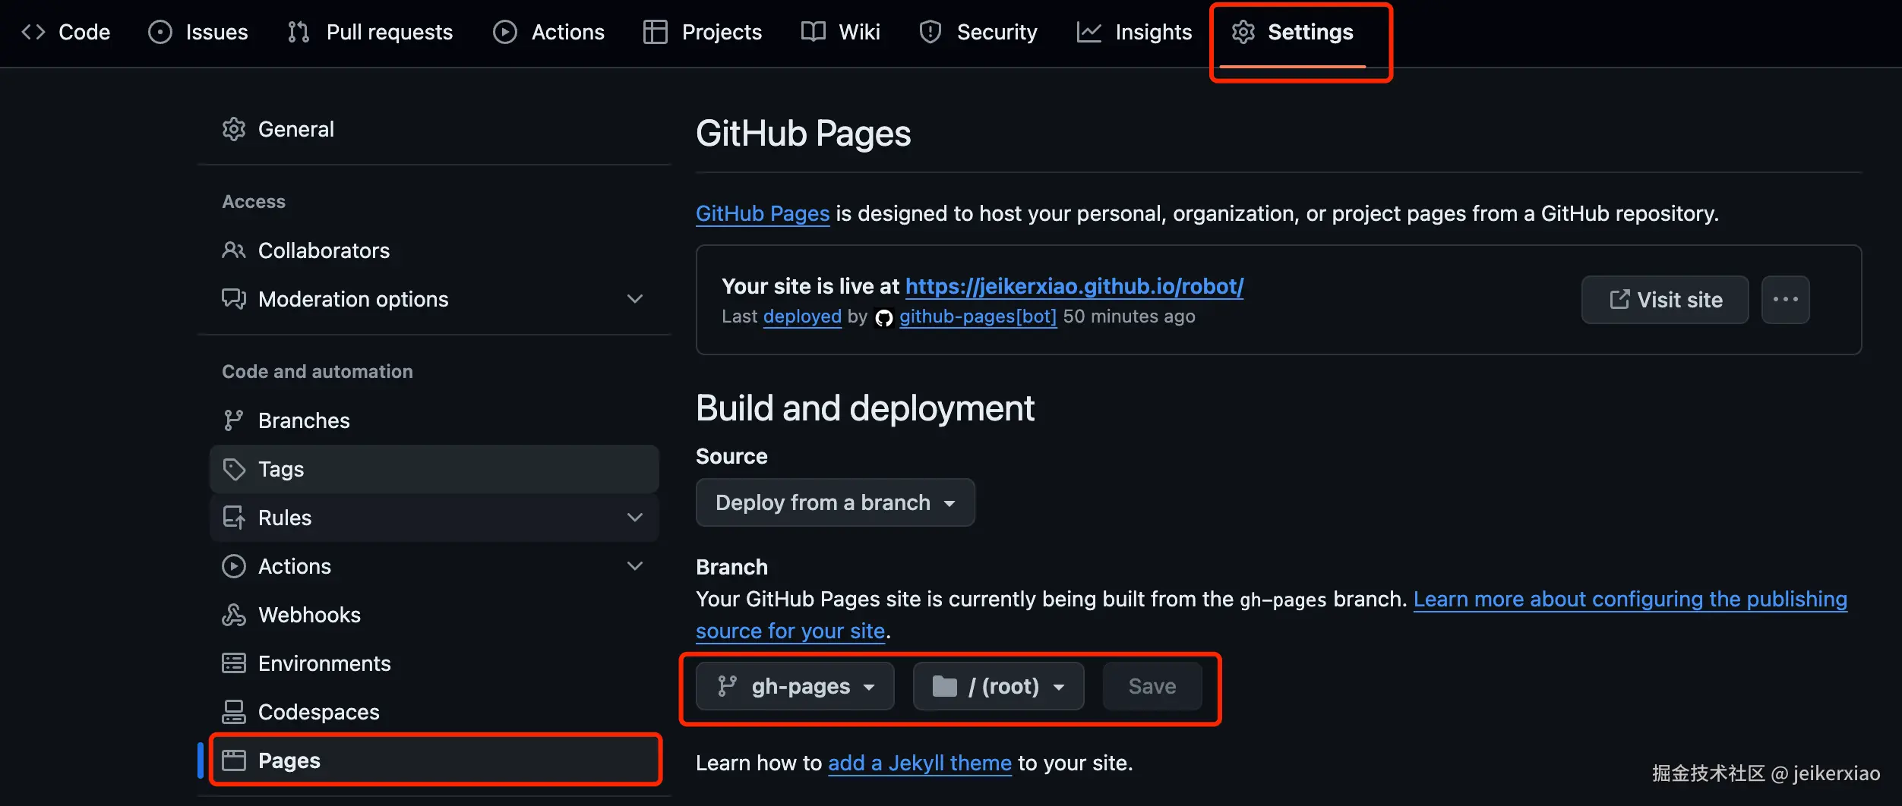This screenshot has height=806, width=1902.
Task: Follow the add a Jekyll theme link
Action: pyautogui.click(x=920, y=763)
